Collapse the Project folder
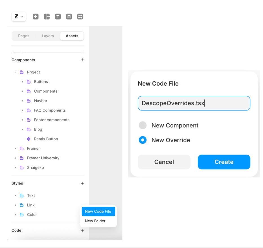Screen dimensions: 263x248 [16, 72]
